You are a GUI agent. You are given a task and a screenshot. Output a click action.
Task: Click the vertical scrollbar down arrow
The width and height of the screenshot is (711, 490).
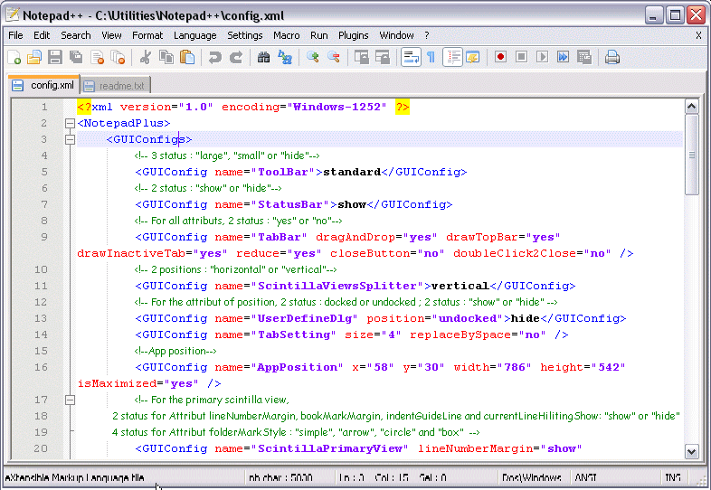(691, 451)
